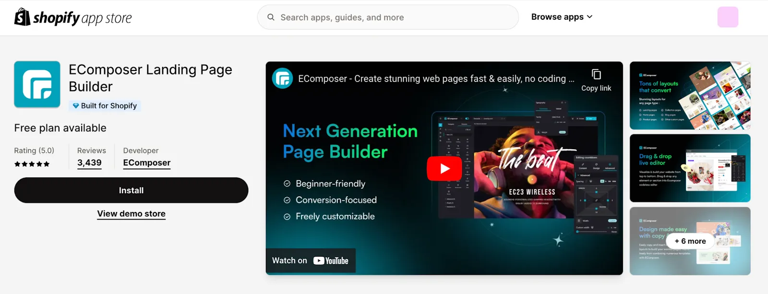Focus the Search apps, guides field

388,17
